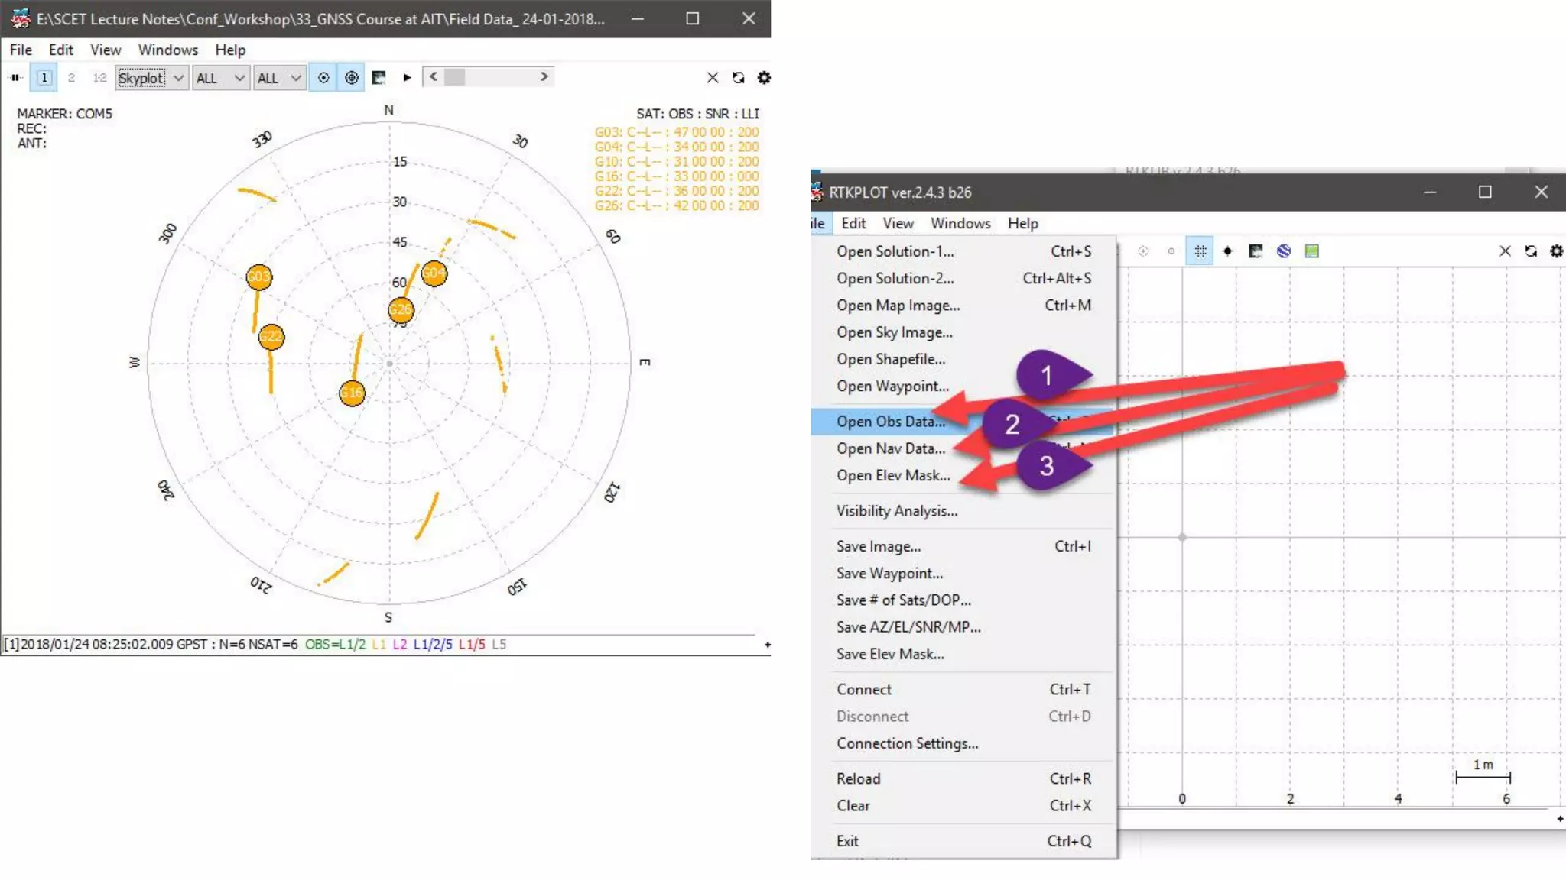
Task: Expand the first ALL dropdown
Action: click(220, 78)
